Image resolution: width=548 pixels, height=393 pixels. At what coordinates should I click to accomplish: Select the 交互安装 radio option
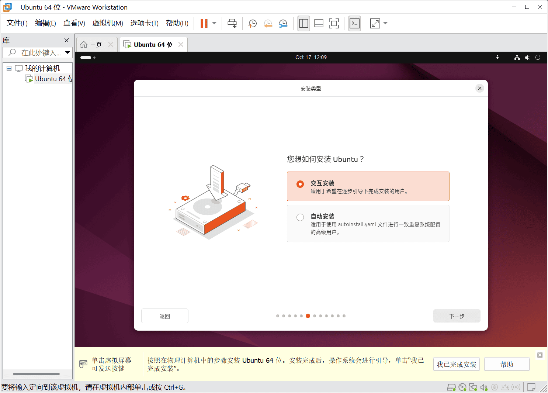[x=300, y=184]
